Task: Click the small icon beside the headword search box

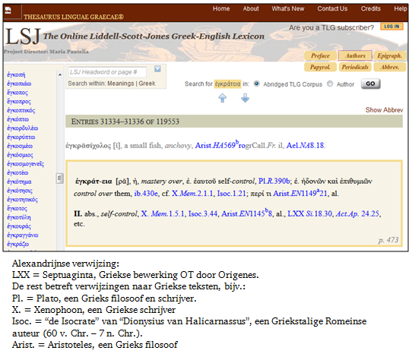Action: click(x=157, y=69)
